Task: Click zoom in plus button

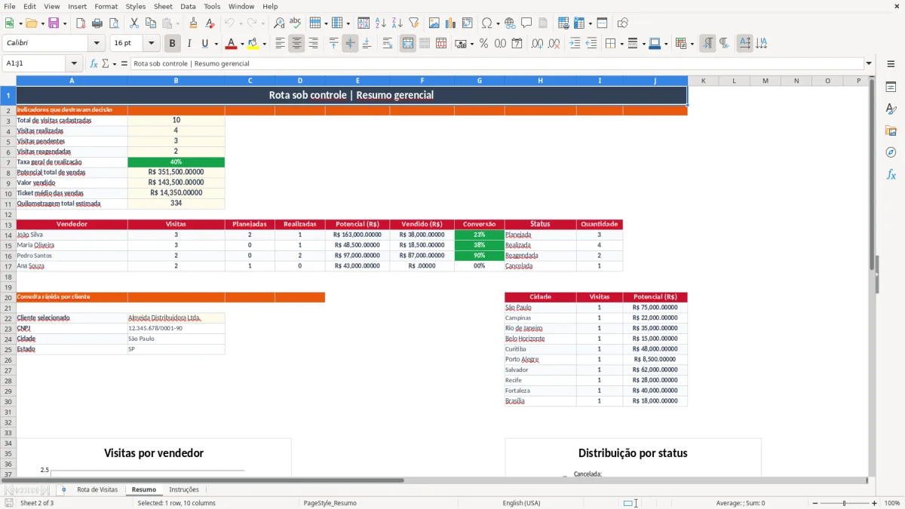Action: pos(875,503)
